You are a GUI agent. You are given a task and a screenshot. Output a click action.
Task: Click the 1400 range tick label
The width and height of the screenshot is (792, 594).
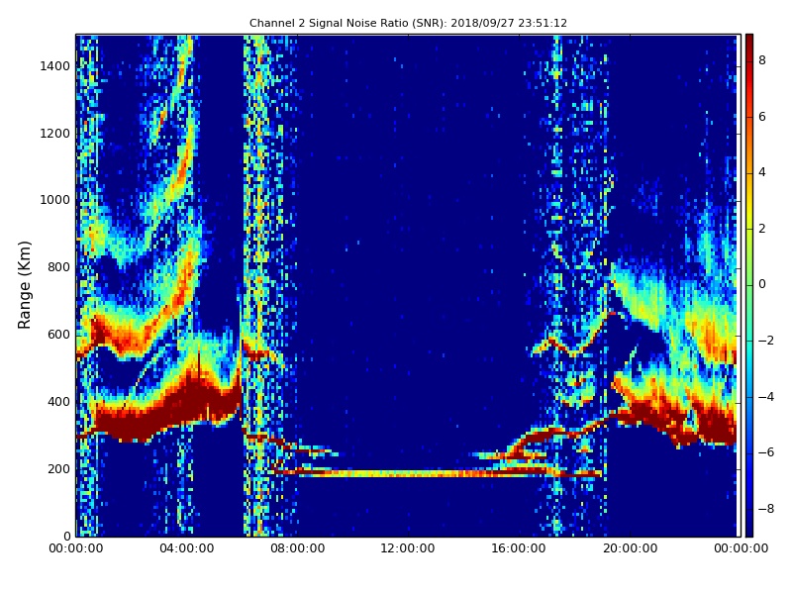click(55, 66)
